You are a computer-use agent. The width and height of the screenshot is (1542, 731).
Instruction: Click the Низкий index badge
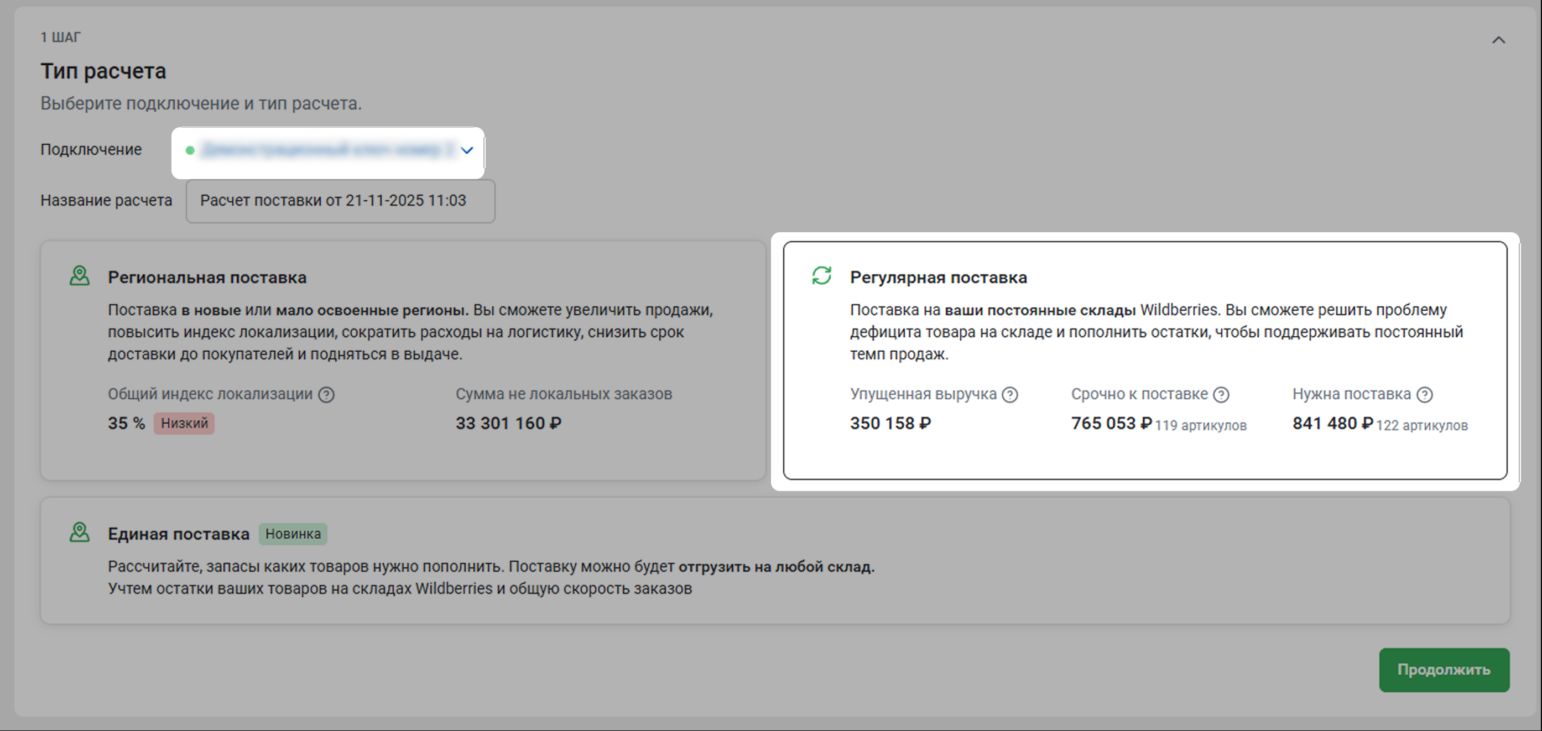184,423
